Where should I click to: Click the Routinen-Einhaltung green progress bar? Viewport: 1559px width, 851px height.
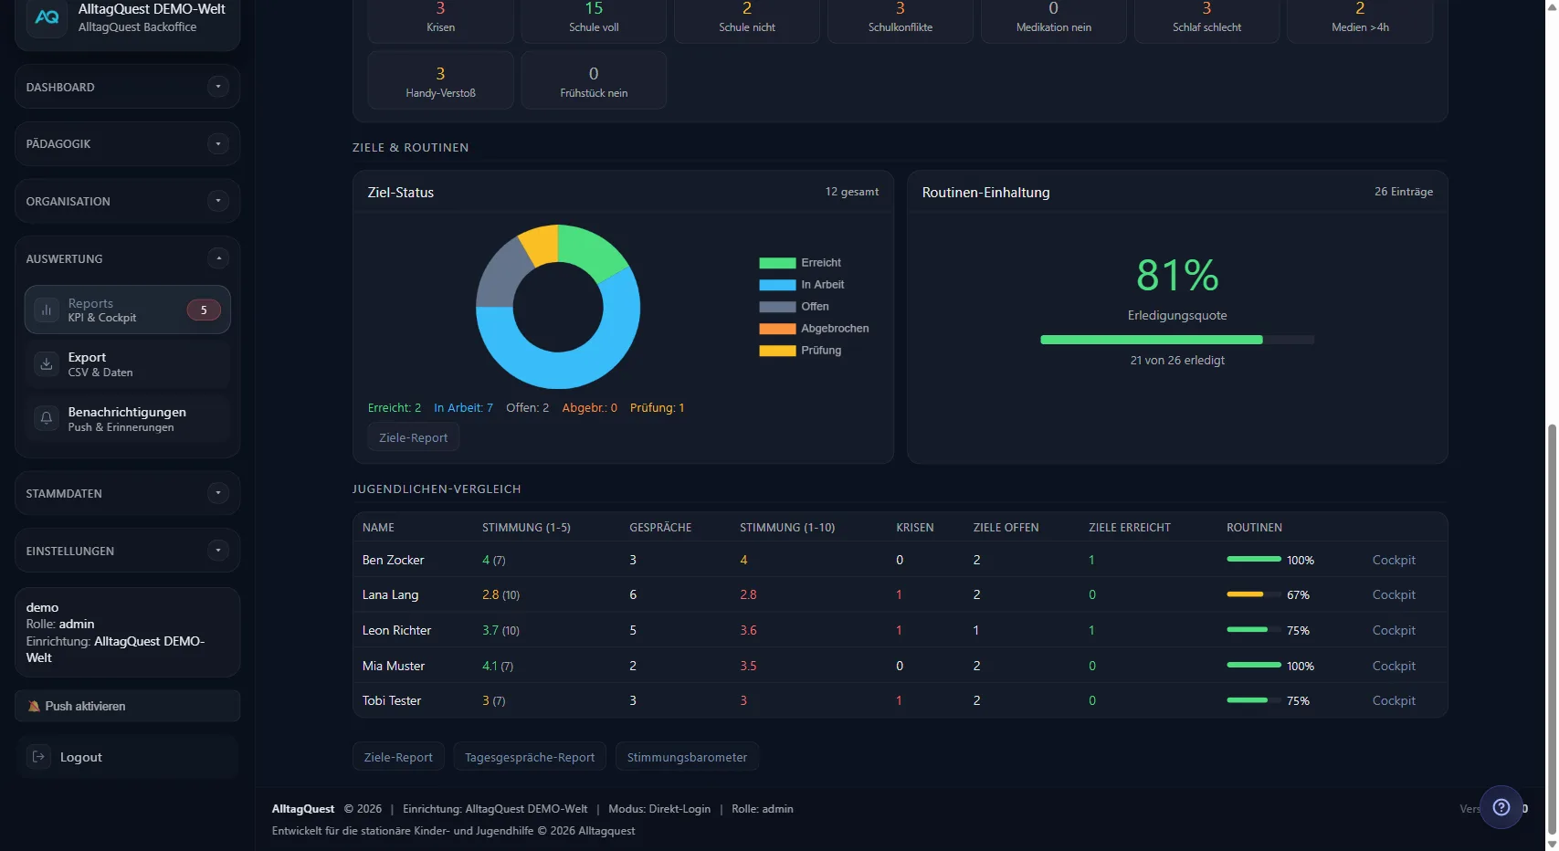[x=1151, y=340]
